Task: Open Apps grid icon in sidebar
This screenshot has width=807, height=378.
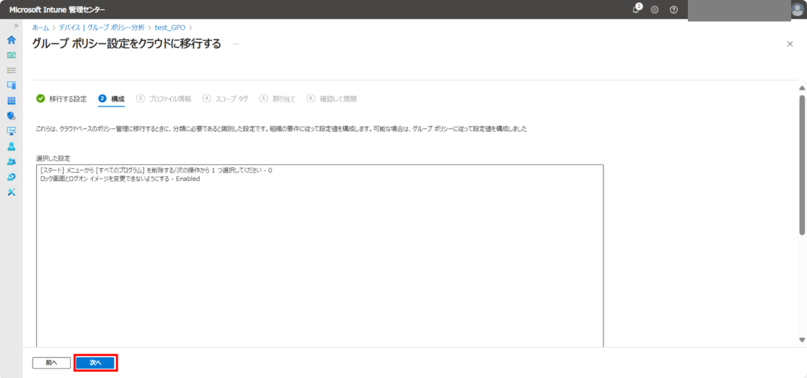Action: [x=11, y=101]
